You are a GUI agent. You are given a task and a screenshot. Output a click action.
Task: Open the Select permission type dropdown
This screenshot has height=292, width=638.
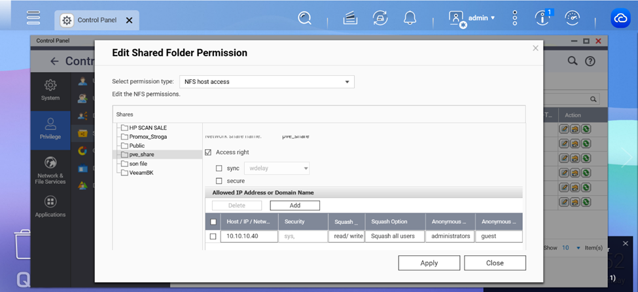coord(267,82)
